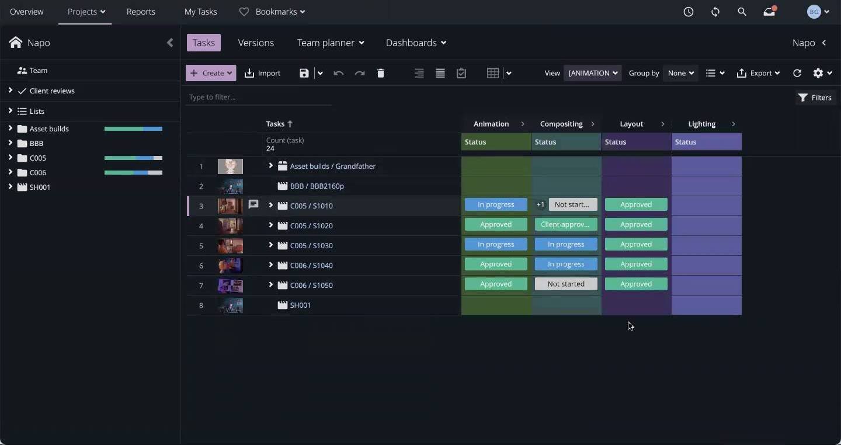This screenshot has height=445, width=841.
Task: Expand the C005 / S1020 row
Action: tap(270, 225)
